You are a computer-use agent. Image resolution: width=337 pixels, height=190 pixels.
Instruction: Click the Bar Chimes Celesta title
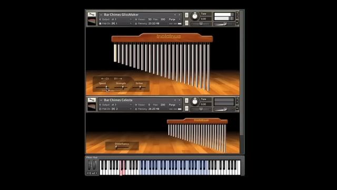click(x=118, y=100)
